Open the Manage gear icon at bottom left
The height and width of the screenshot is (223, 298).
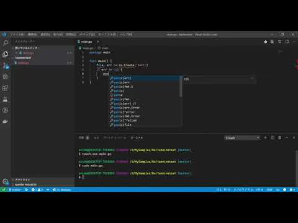6,181
